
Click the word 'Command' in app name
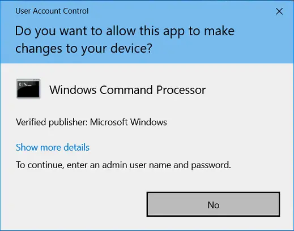pos(126,89)
